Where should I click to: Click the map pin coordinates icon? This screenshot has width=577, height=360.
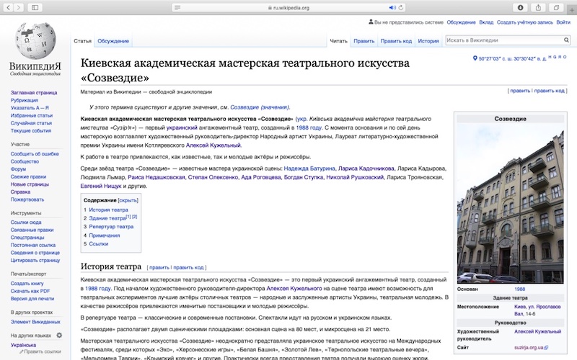coord(475,58)
